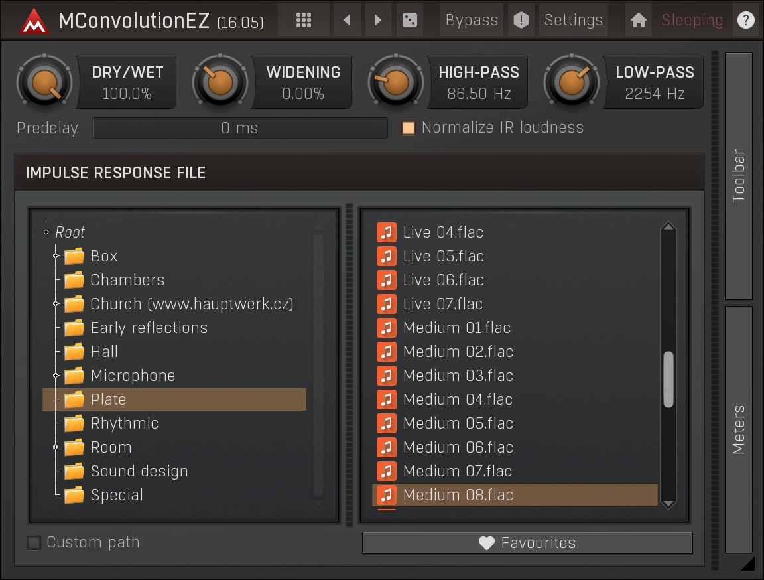
Task: Click the Chambers folder icon
Action: click(x=74, y=280)
